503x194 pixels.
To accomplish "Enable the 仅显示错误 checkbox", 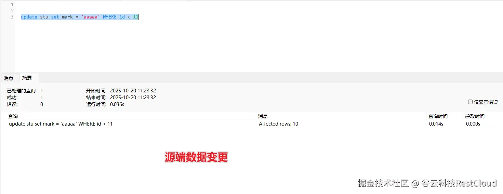I will pos(470,102).
